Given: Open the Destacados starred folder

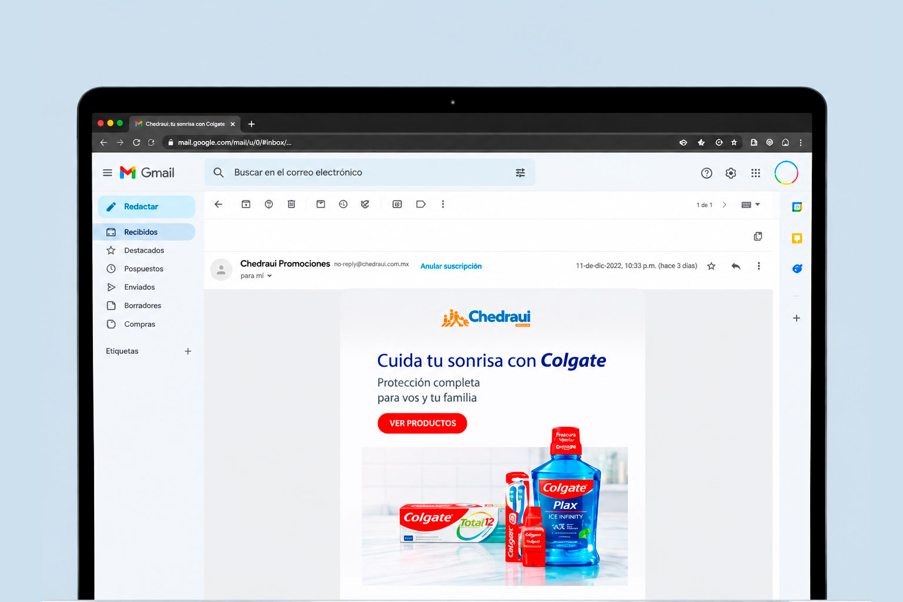Looking at the screenshot, I should click(144, 250).
